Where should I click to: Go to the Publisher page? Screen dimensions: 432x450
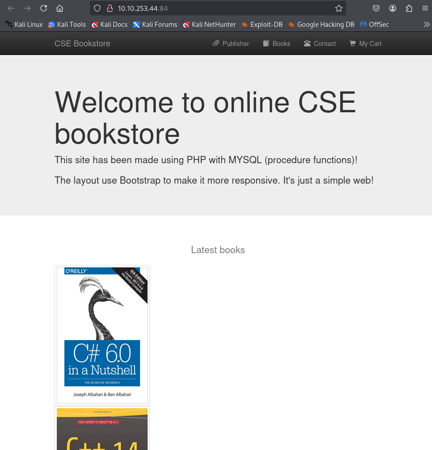[231, 44]
